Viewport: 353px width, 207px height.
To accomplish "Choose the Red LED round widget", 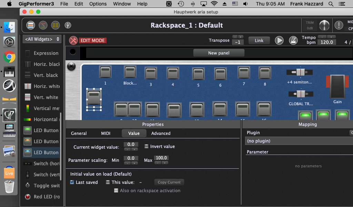I will tap(42, 197).
